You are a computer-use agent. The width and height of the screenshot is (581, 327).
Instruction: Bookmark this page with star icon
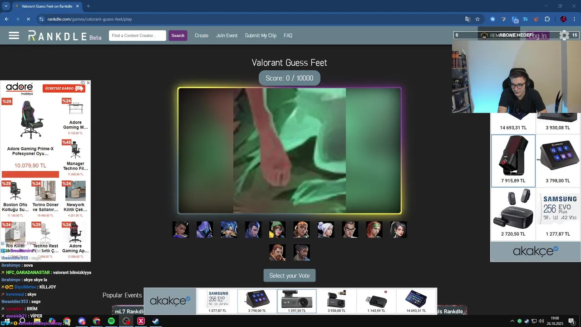(x=478, y=19)
